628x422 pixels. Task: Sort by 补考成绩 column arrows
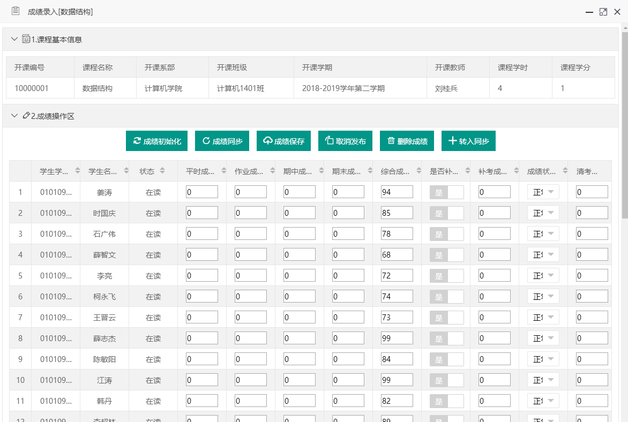tap(516, 171)
